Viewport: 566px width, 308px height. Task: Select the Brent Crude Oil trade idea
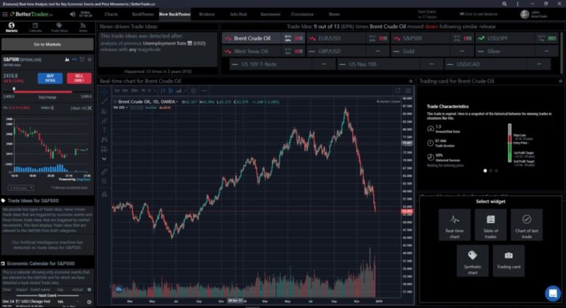point(264,38)
